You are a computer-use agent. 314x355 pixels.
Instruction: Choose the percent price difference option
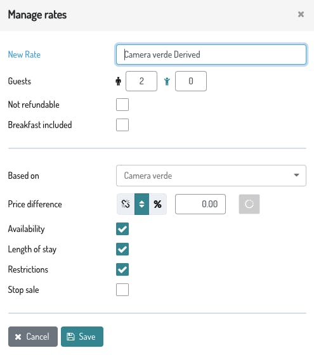(158, 204)
